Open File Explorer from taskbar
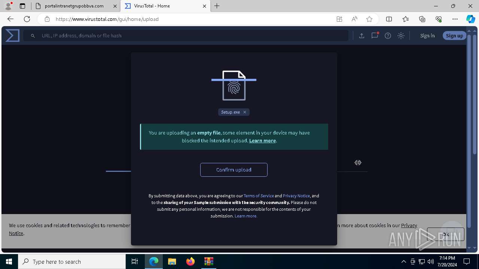The height and width of the screenshot is (269, 479). click(172, 262)
